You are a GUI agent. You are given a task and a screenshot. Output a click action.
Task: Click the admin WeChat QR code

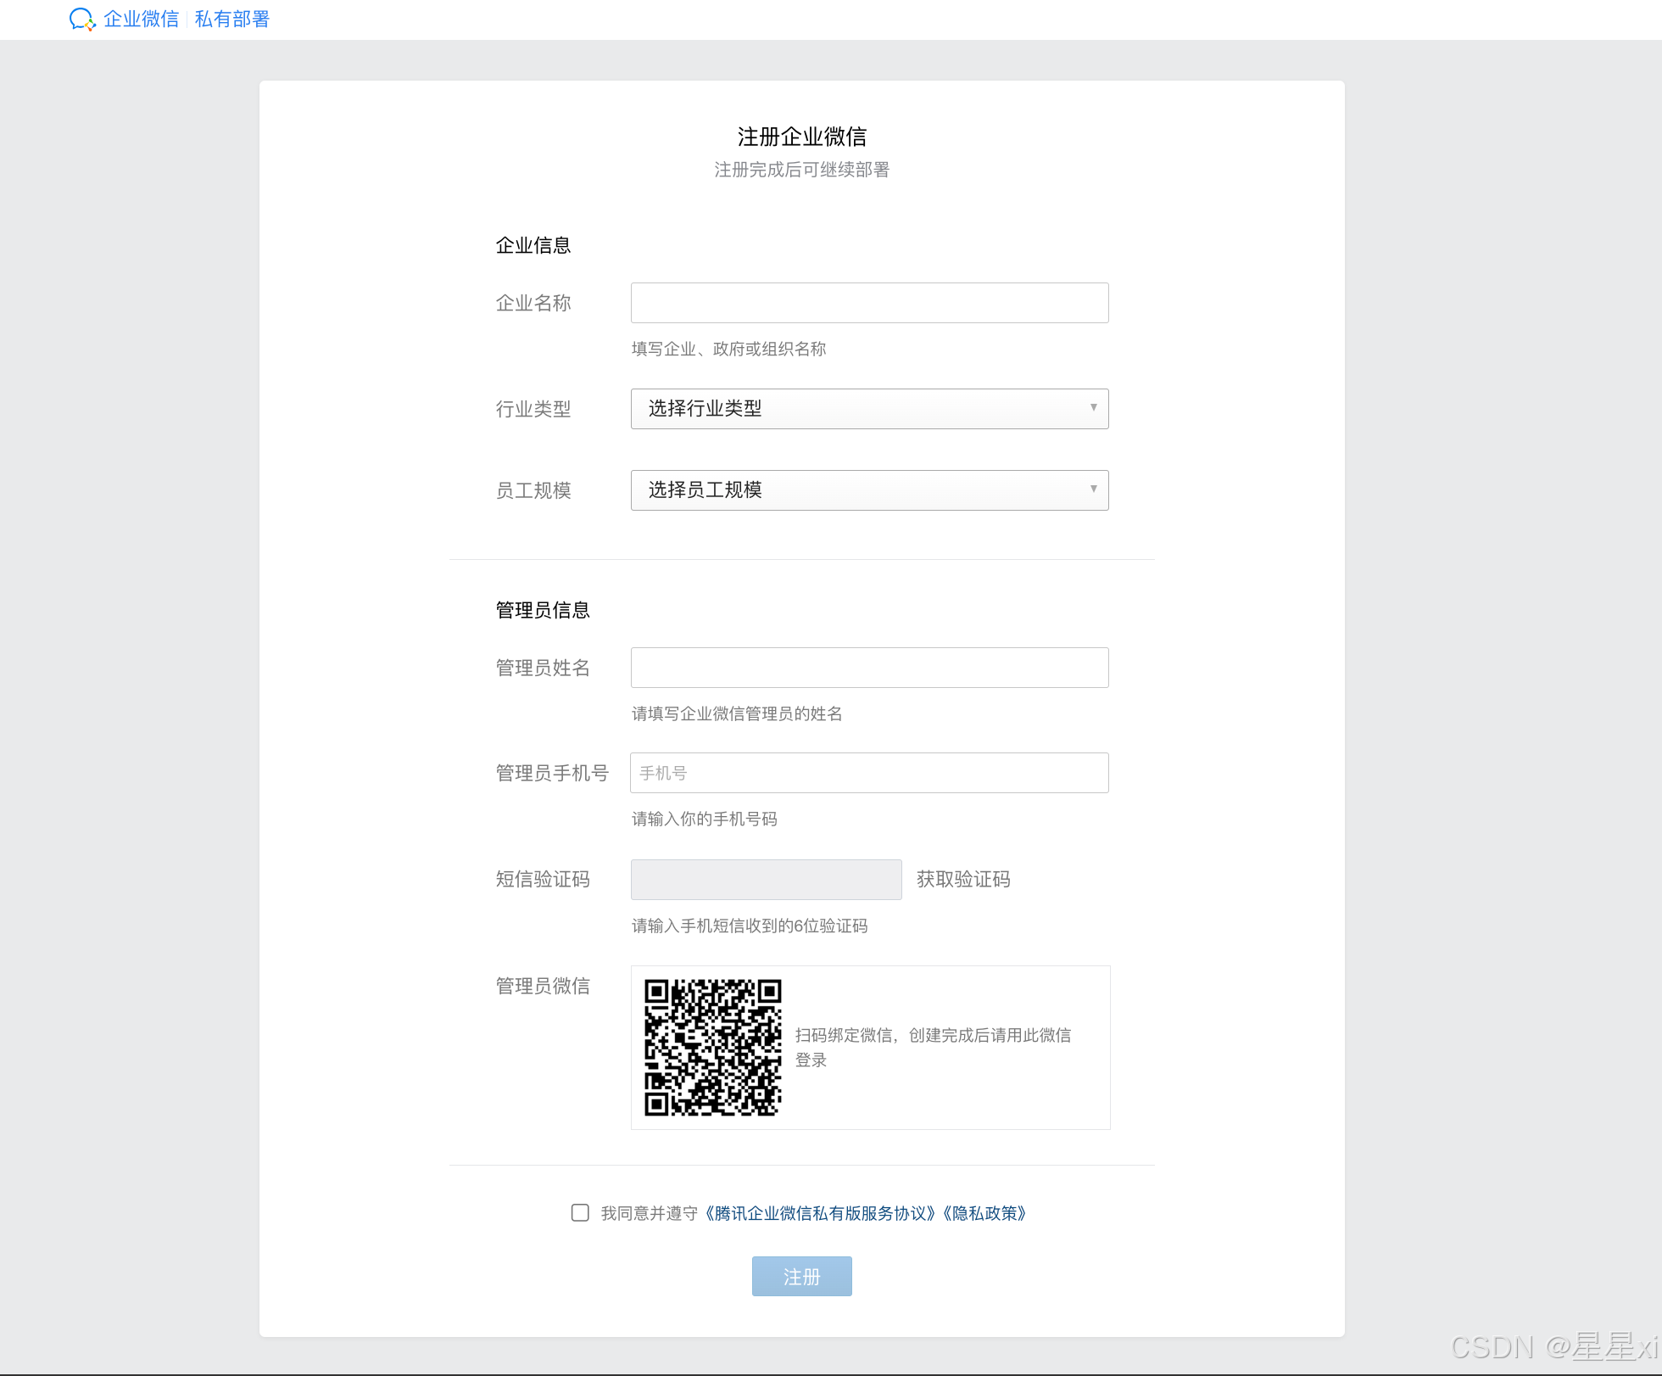(x=712, y=1047)
